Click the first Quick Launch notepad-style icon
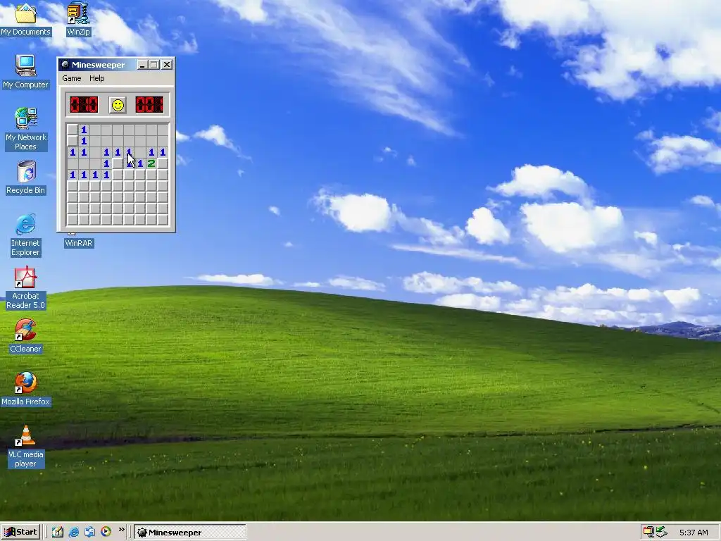The height and width of the screenshot is (541, 721). pos(58,533)
